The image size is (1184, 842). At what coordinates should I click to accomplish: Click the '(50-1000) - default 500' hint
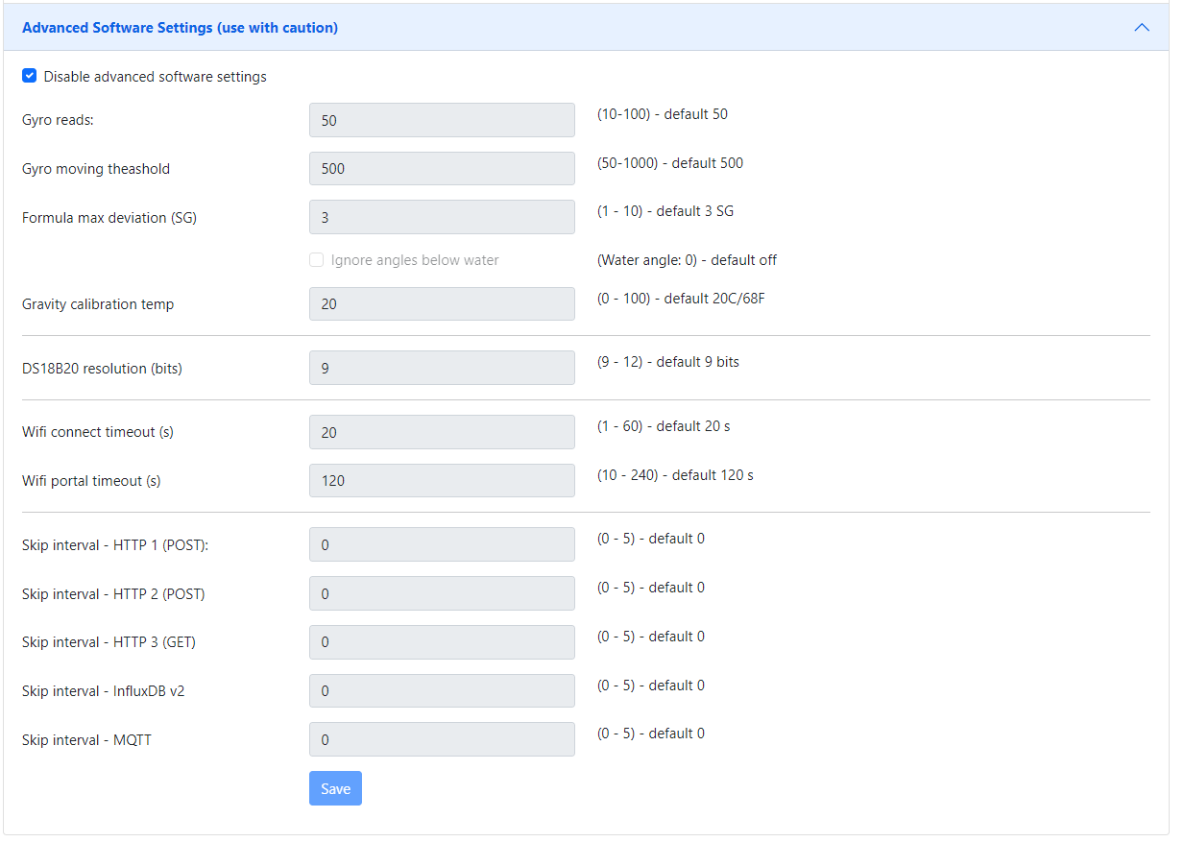[x=670, y=163]
